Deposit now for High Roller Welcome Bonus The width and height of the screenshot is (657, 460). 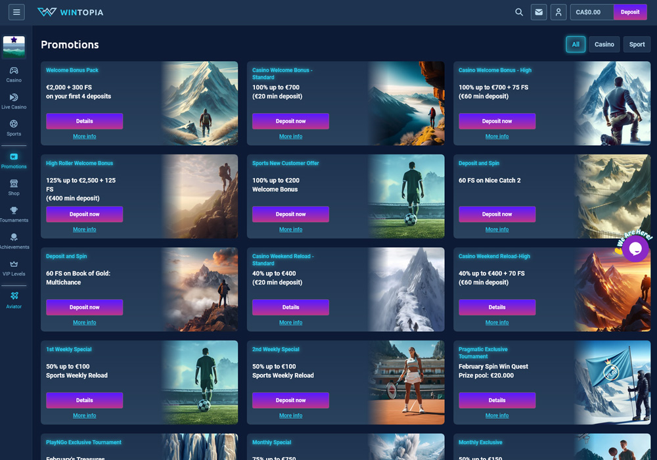coord(85,214)
